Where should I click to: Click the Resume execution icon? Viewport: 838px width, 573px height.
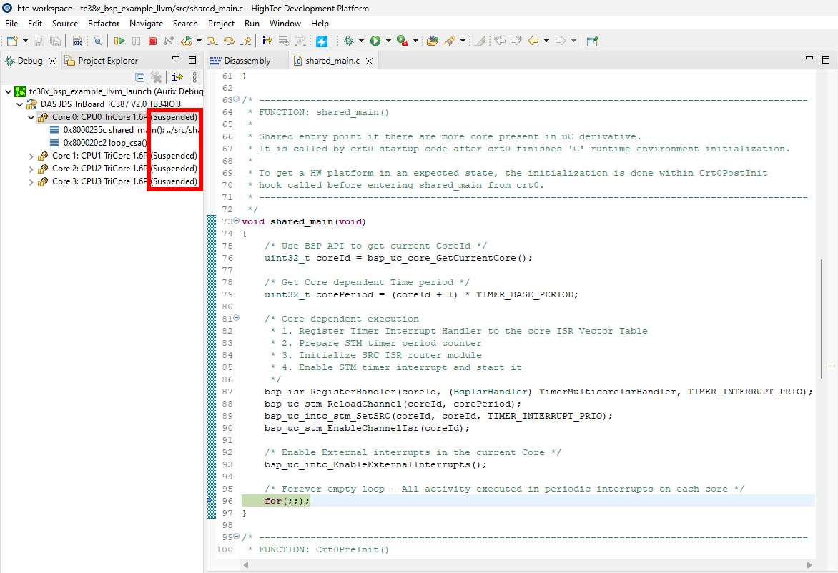119,41
